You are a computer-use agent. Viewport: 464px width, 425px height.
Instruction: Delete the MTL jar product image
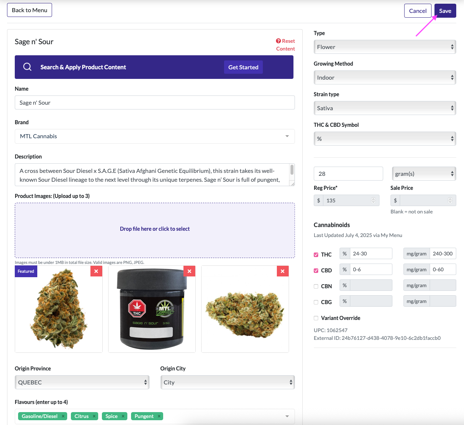[x=189, y=271]
